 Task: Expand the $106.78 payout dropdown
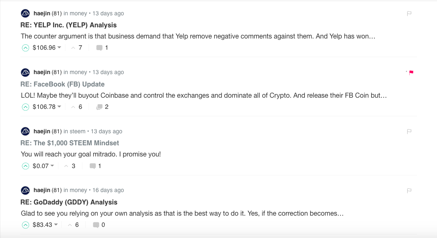coord(59,107)
